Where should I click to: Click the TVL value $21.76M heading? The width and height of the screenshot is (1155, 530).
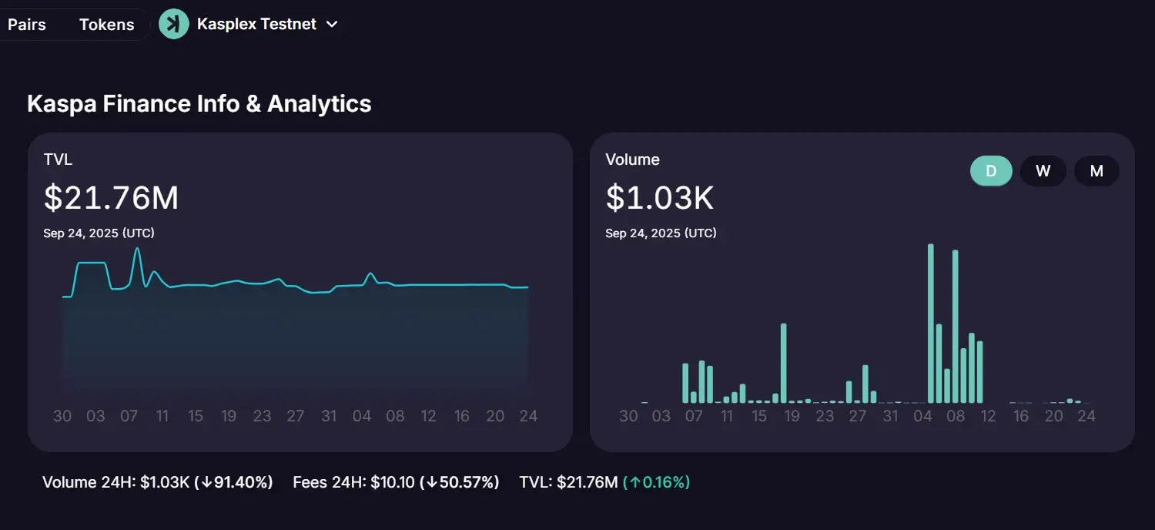tap(112, 198)
